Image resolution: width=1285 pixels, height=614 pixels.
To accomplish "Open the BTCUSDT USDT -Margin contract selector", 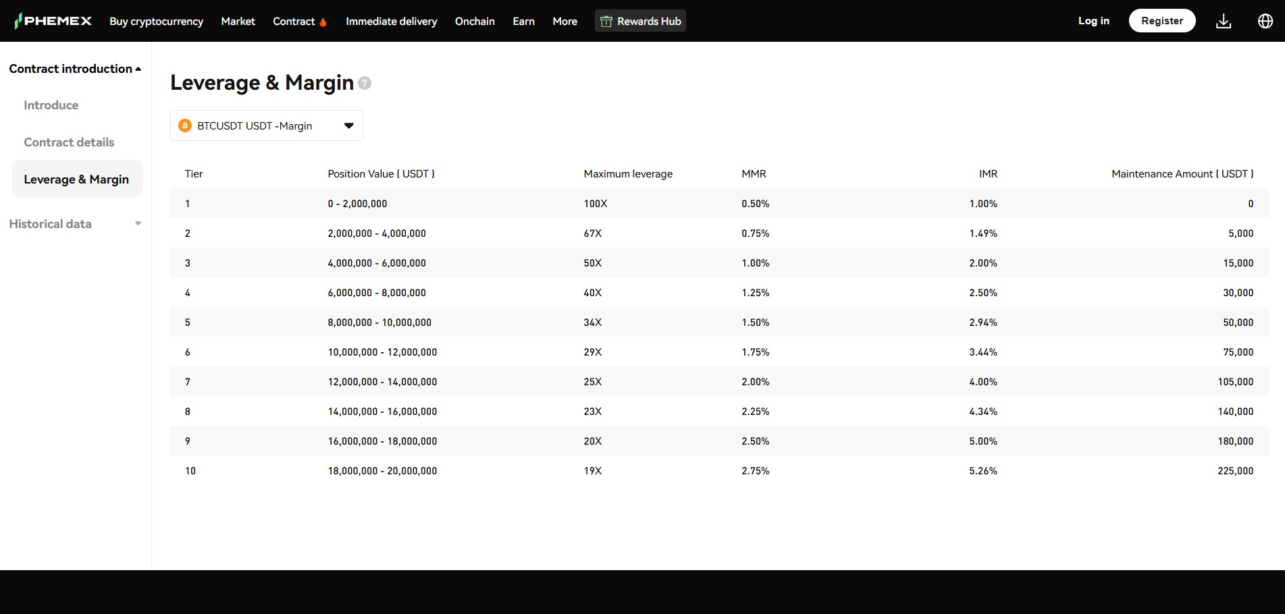I will (x=266, y=125).
